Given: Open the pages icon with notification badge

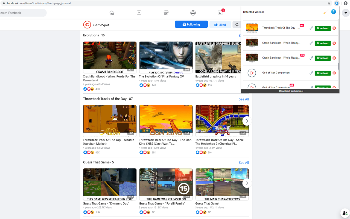Looking at the screenshot, I should pos(220,13).
